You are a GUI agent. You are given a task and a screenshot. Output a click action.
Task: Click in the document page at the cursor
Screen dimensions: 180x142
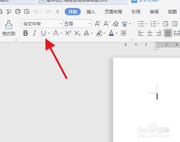point(157,96)
